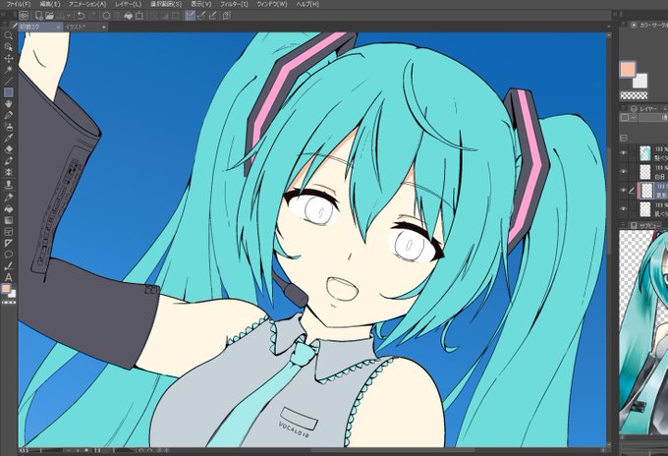The image size is (668, 456).
Task: Select the Stamp tool in the toolbox
Action: click(x=8, y=185)
